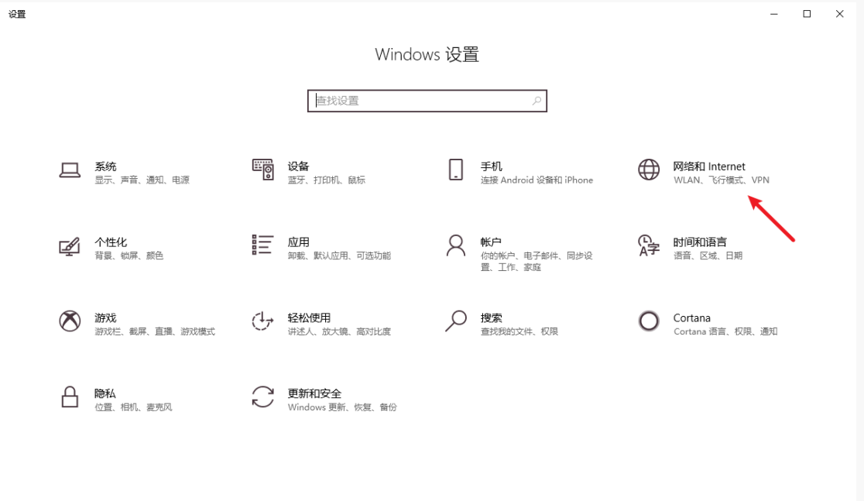Maximize the 设置 window
Viewport: 864px width, 501px height.
[x=807, y=14]
